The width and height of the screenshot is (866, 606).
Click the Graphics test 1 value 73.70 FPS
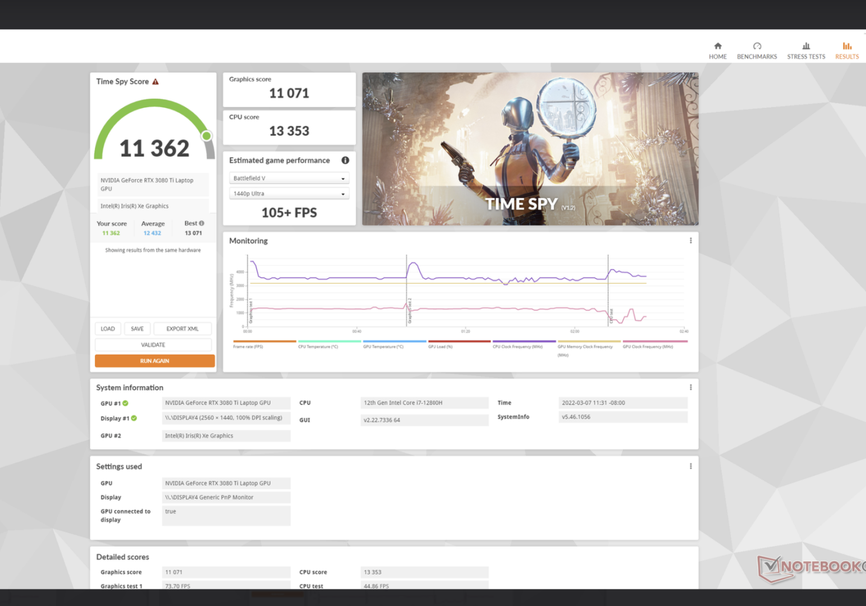coord(226,585)
